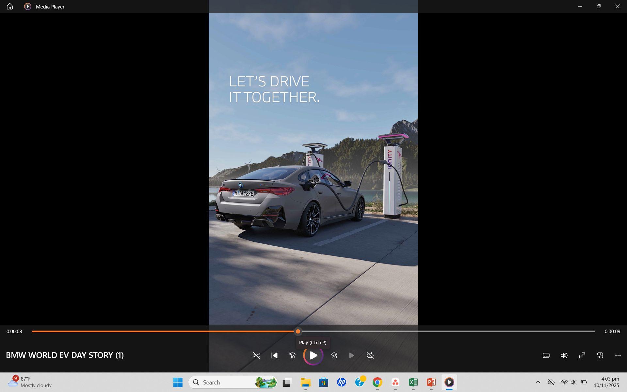Open the volume control

564,355
